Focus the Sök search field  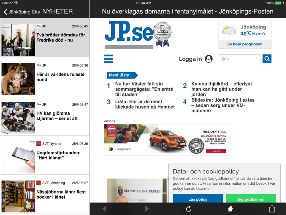click(240, 59)
